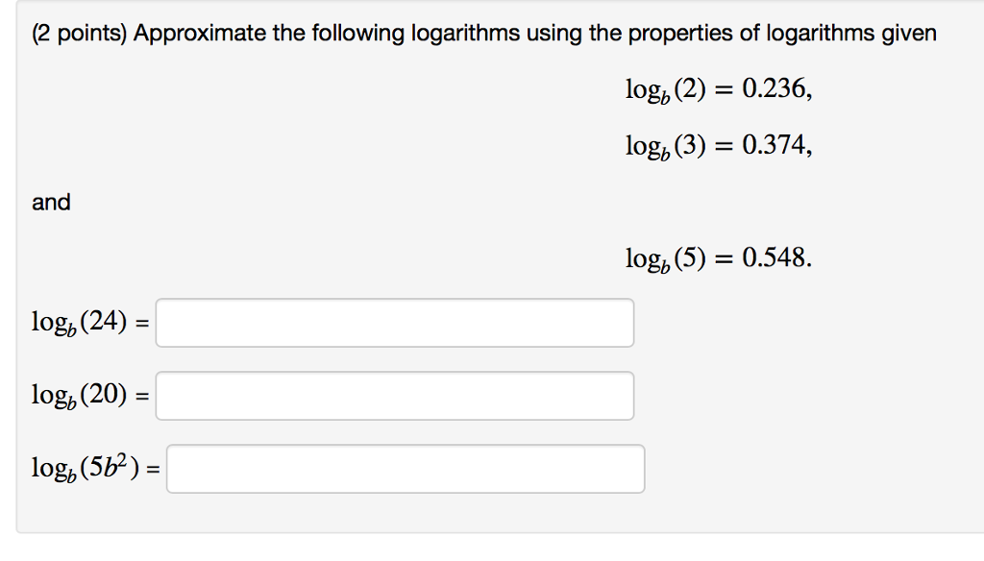Click the answer field for log_b(20)
Image resolution: width=984 pixels, height=561 pixels.
pos(394,395)
